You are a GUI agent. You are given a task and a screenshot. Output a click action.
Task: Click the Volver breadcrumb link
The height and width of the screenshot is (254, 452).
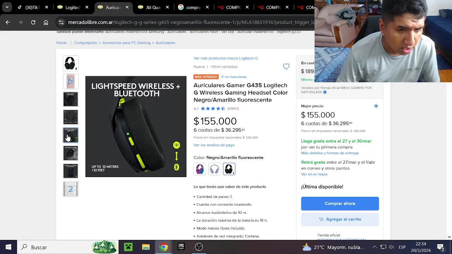[x=61, y=43]
